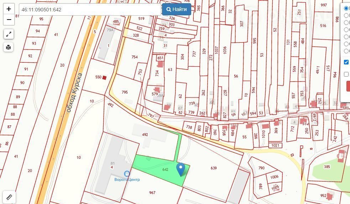Activate the ruler measurement tool
Image resolution: width=350 pixels, height=204 pixels.
9,197
